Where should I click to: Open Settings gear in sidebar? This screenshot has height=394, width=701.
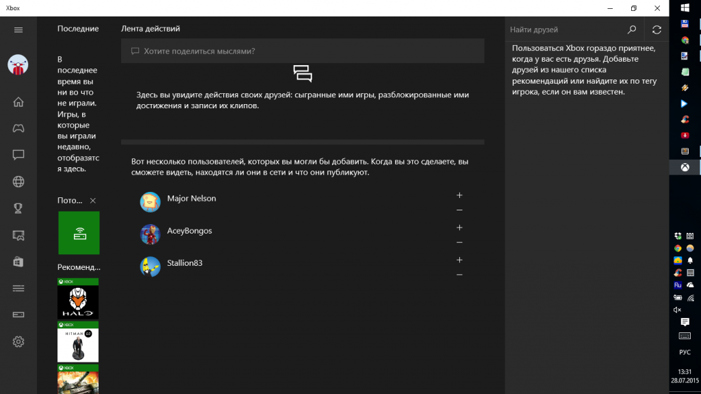tap(18, 341)
